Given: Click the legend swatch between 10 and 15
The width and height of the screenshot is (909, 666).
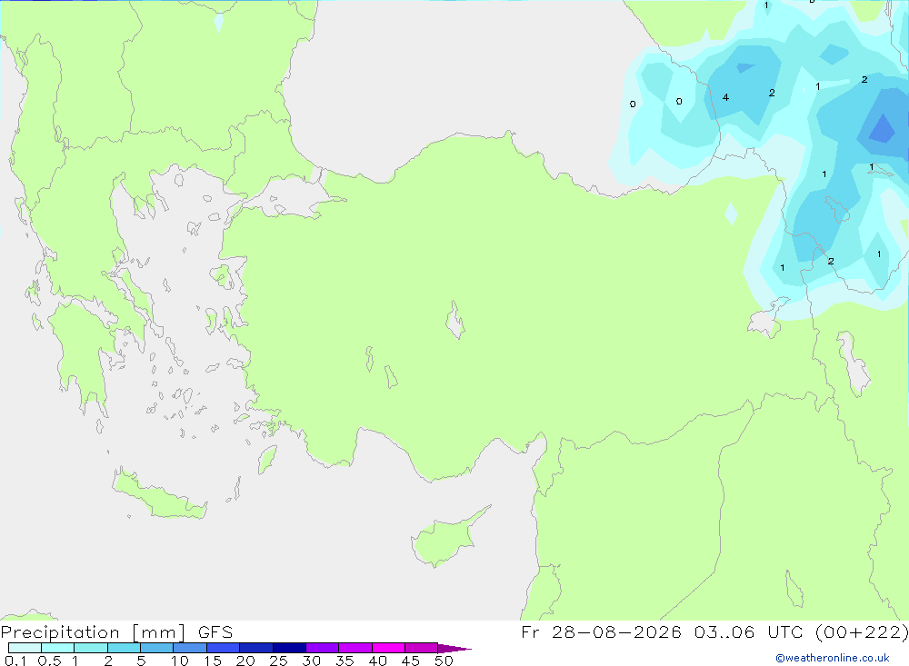Looking at the screenshot, I should pos(190,648).
